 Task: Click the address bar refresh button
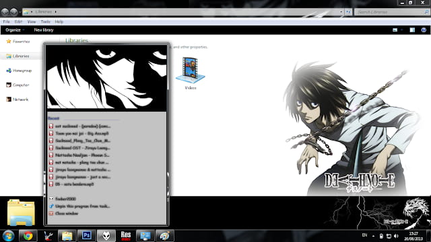click(x=348, y=12)
